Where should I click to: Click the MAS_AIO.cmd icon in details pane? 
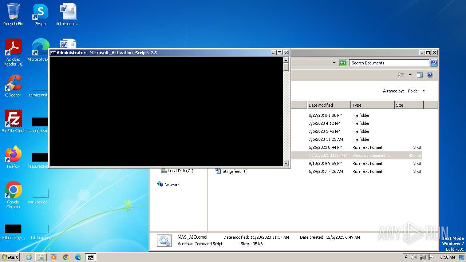click(x=164, y=241)
